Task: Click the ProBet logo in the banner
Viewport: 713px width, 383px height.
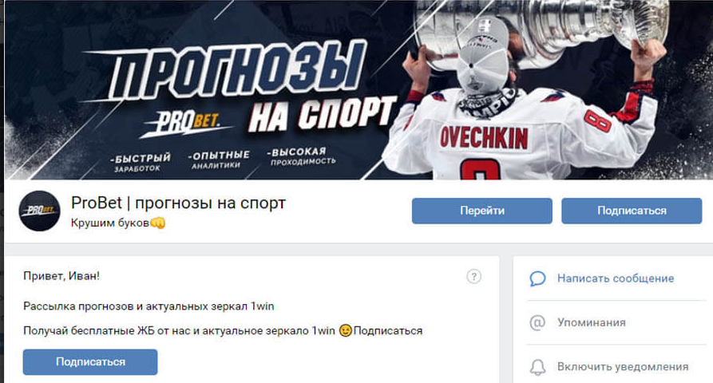Action: (187, 123)
